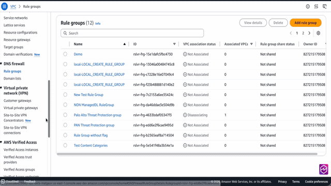Viewport: 331px width, 186px height.
Task: Select radio for rslvr-frg-13046a00484745c8 row
Action: coord(65,64)
